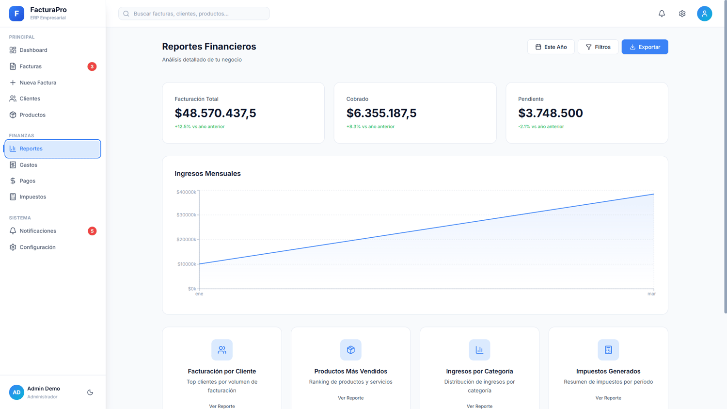Export the financial reports
This screenshot has height=409, width=727.
point(645,47)
